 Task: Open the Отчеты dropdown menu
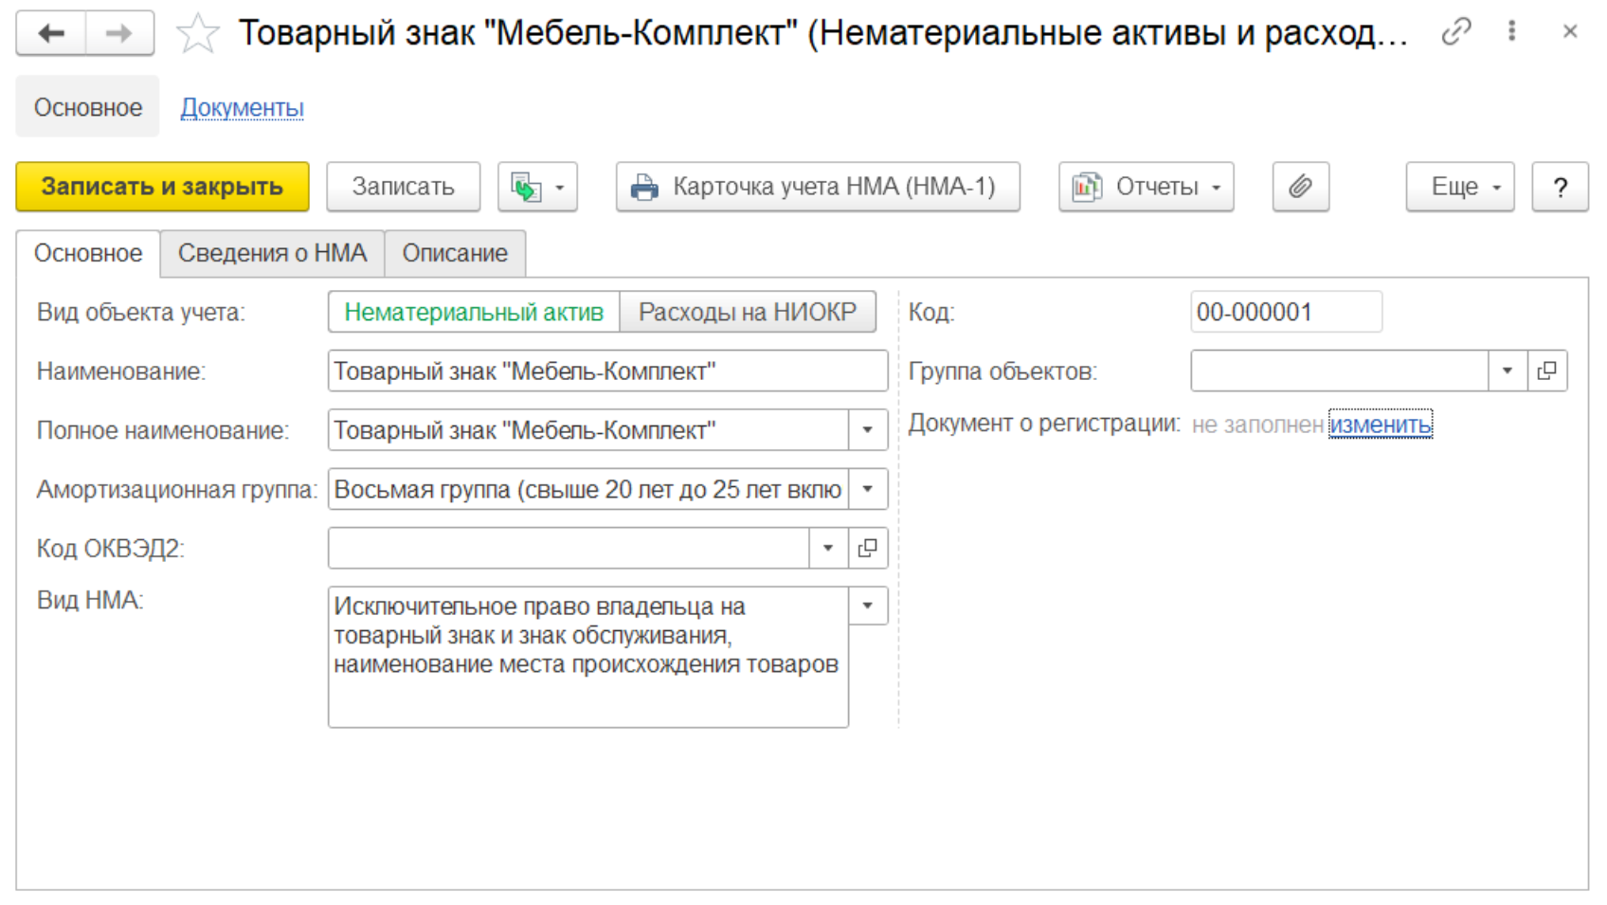(1146, 187)
